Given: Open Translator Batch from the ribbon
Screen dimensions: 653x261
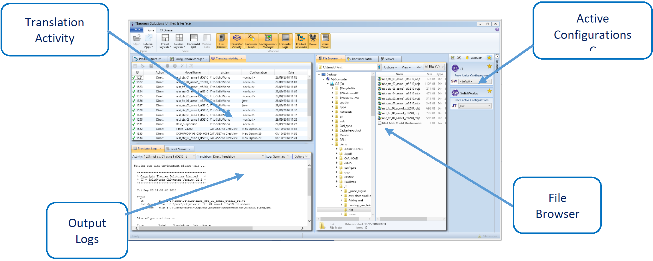Looking at the screenshot, I should [x=251, y=41].
